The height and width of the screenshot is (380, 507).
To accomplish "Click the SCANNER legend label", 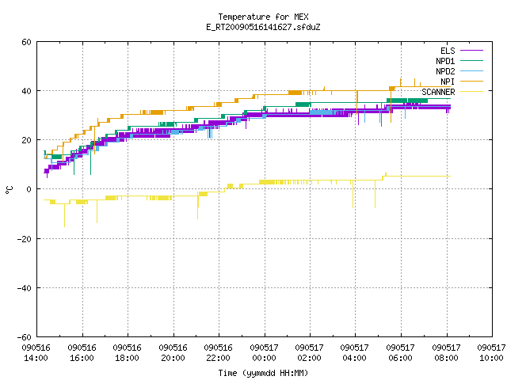I will click(438, 92).
